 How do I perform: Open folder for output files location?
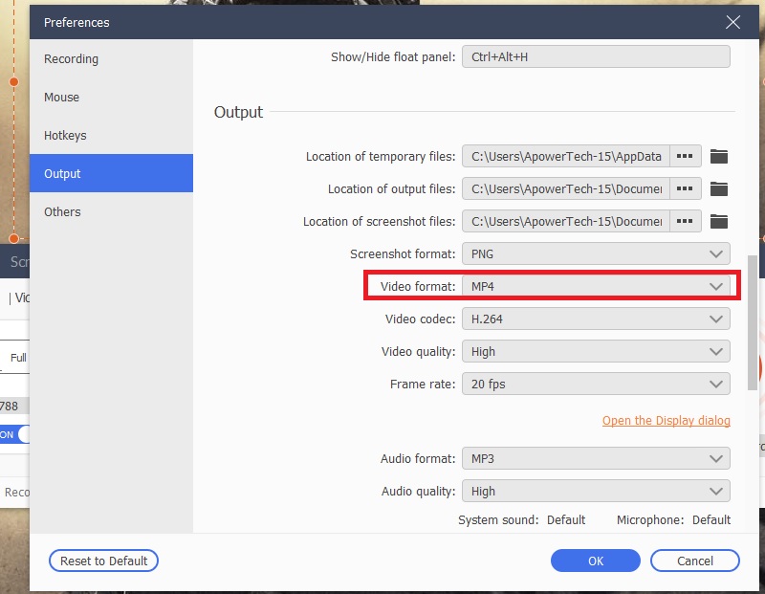click(719, 188)
